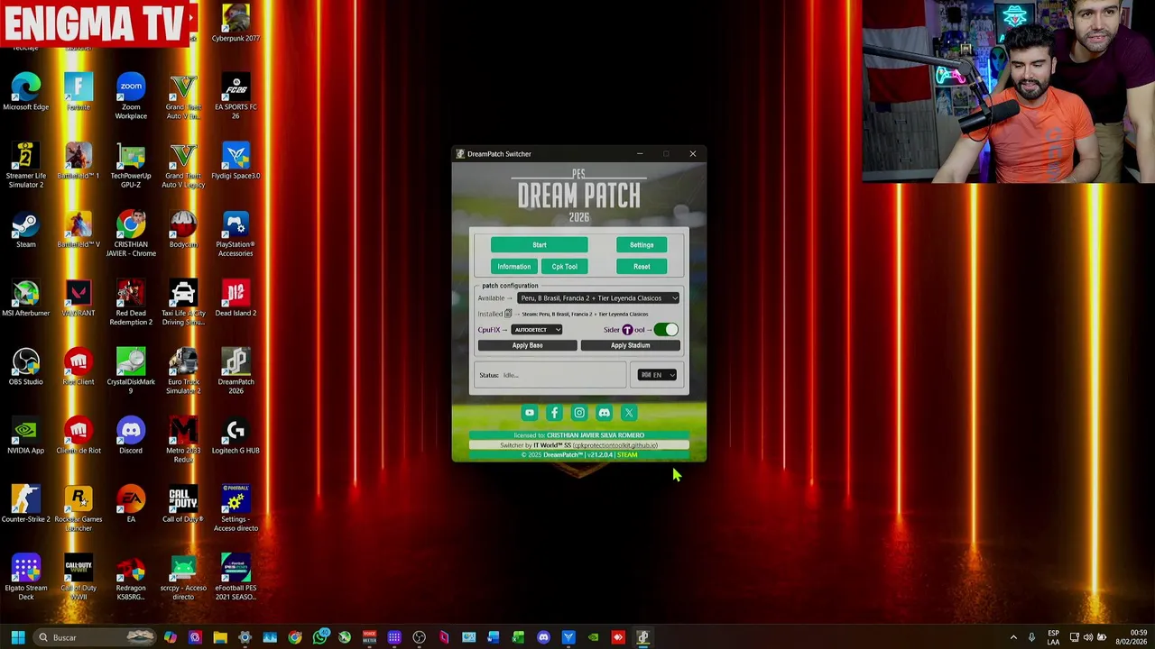Open the Instagram link in DreamPatch Switcher

pos(579,413)
